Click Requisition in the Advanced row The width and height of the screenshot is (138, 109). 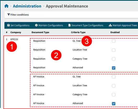click(39, 68)
